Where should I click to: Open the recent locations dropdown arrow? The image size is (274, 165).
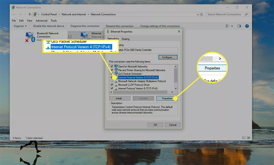click(25, 14)
